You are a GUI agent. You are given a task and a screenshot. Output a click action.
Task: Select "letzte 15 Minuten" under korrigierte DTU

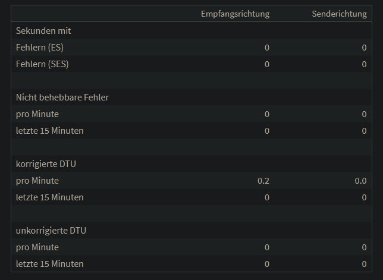coord(50,197)
